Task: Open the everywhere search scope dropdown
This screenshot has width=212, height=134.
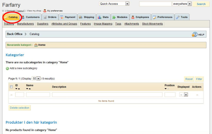Action: click(x=182, y=4)
